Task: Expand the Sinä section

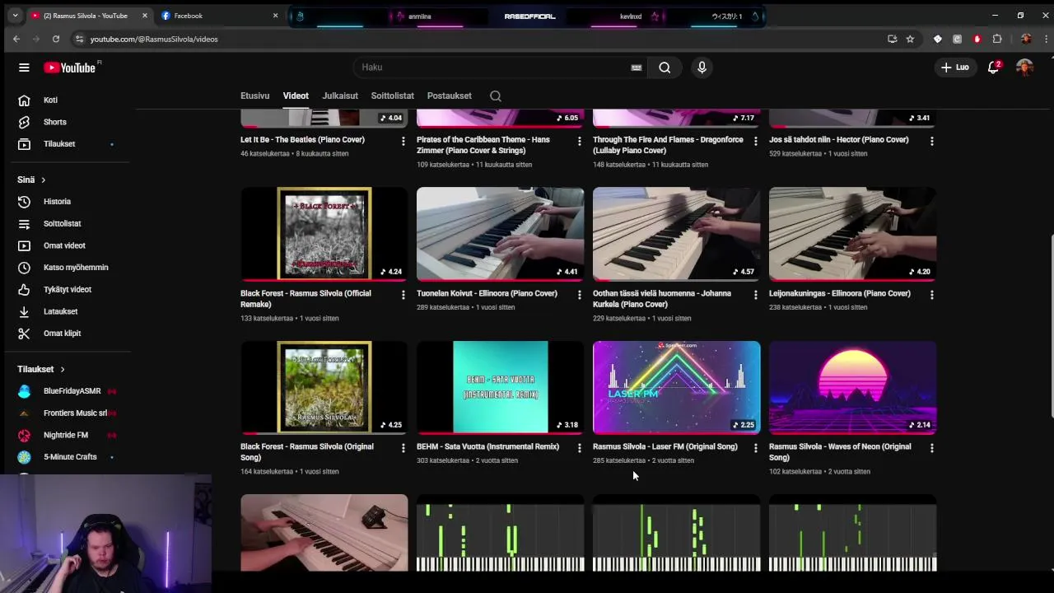Action: pos(31,180)
